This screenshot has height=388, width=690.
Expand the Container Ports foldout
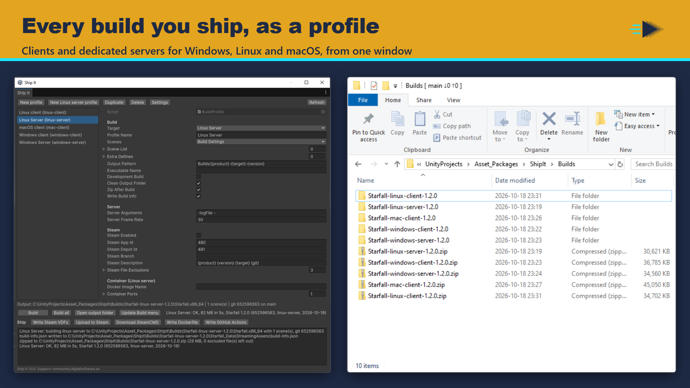point(104,294)
